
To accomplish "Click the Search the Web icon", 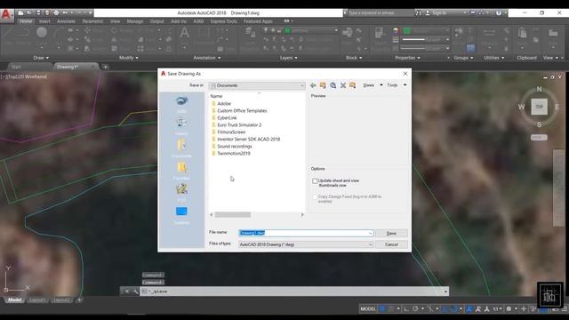I will [333, 85].
